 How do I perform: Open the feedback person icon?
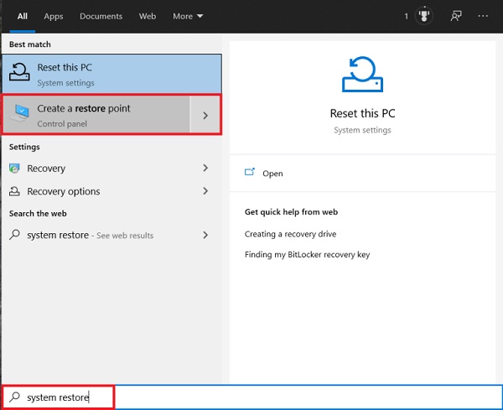click(456, 16)
